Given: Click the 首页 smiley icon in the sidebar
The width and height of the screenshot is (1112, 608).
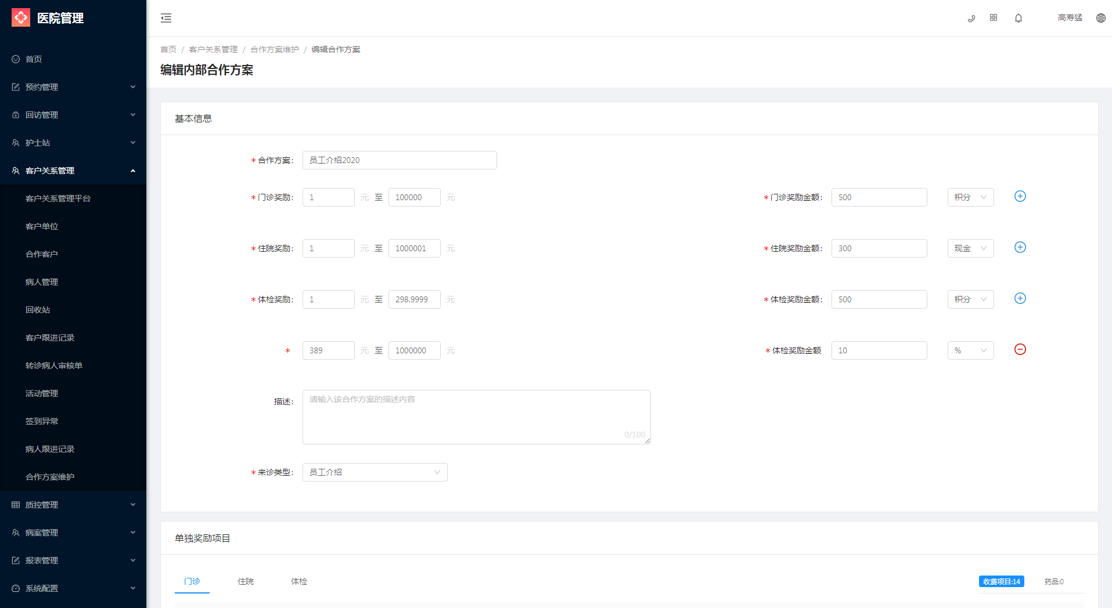Looking at the screenshot, I should click(16, 59).
